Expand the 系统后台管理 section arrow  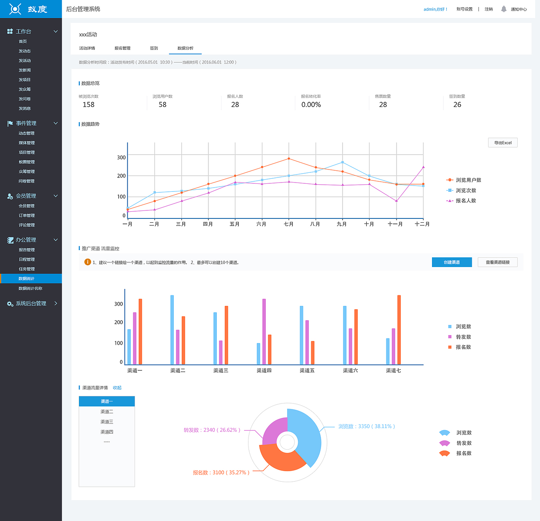click(56, 303)
